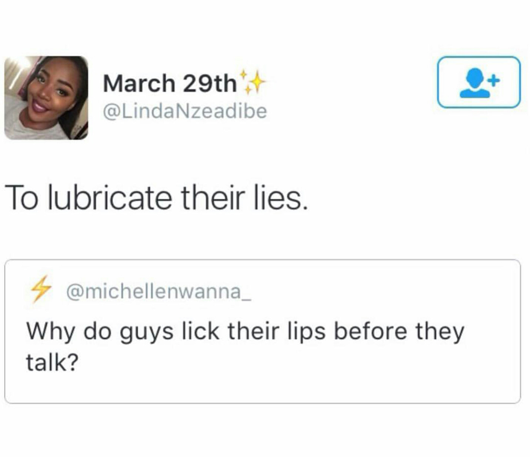Tap the word 'Why' starting the quoted tweet
530x457 pixels.
pyautogui.click(x=50, y=331)
